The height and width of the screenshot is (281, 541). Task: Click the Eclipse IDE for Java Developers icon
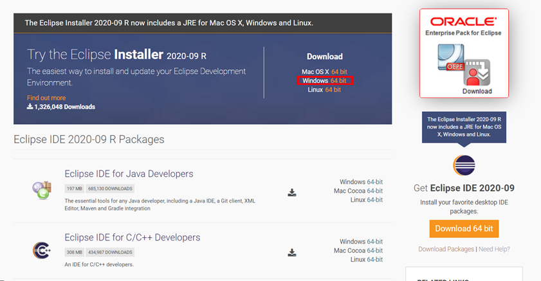pyautogui.click(x=42, y=190)
